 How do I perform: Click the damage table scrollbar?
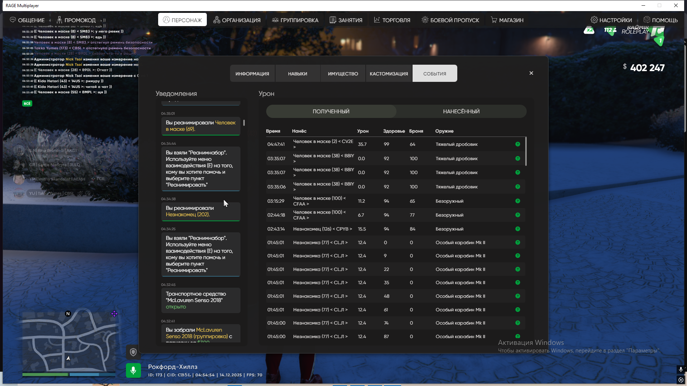tap(526, 152)
